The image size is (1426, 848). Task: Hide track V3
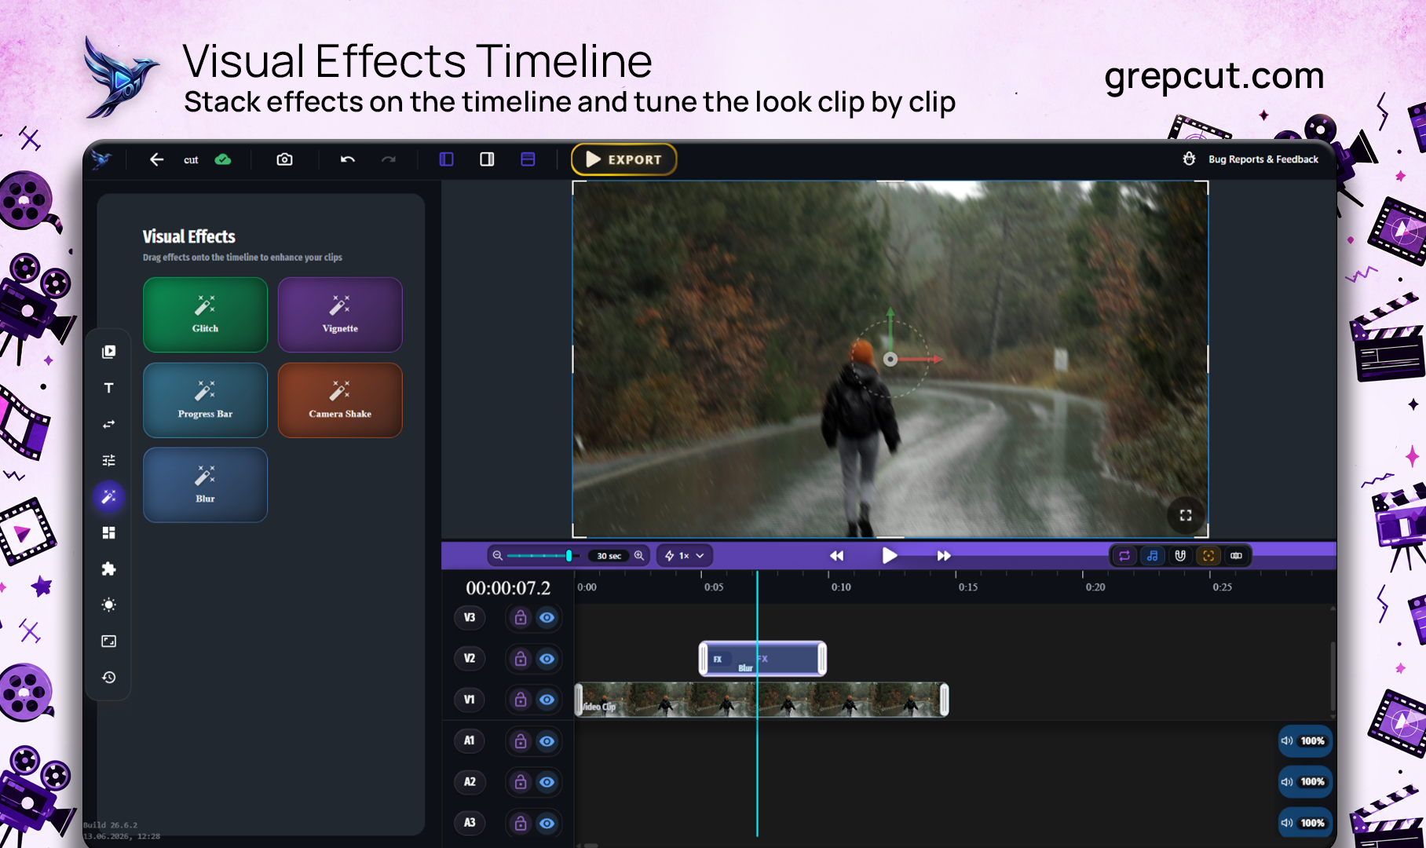(x=547, y=618)
